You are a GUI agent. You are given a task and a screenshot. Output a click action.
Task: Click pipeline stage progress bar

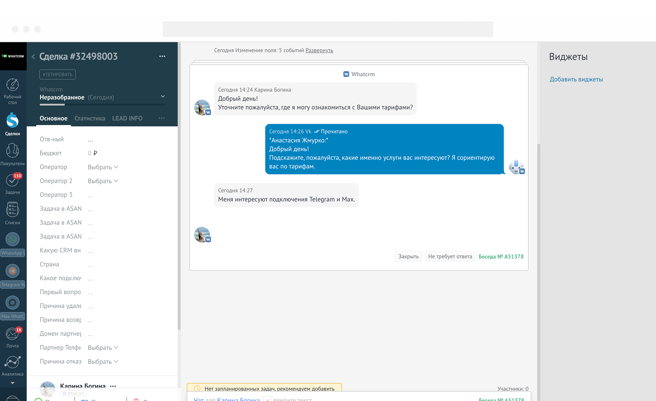click(x=102, y=105)
